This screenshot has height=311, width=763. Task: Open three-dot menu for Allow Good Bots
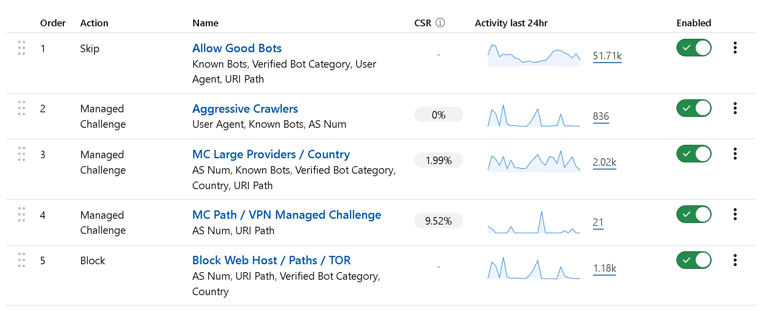pyautogui.click(x=735, y=48)
